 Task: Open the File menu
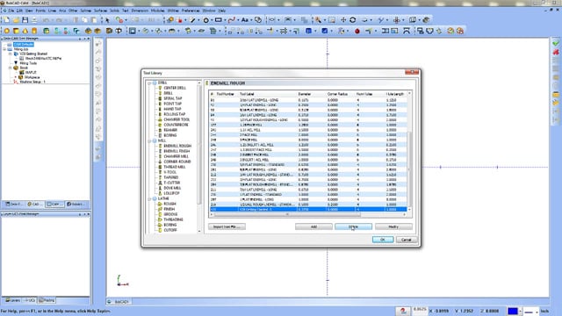[11, 11]
